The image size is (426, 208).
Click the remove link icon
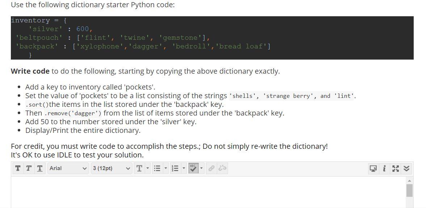click(222, 168)
